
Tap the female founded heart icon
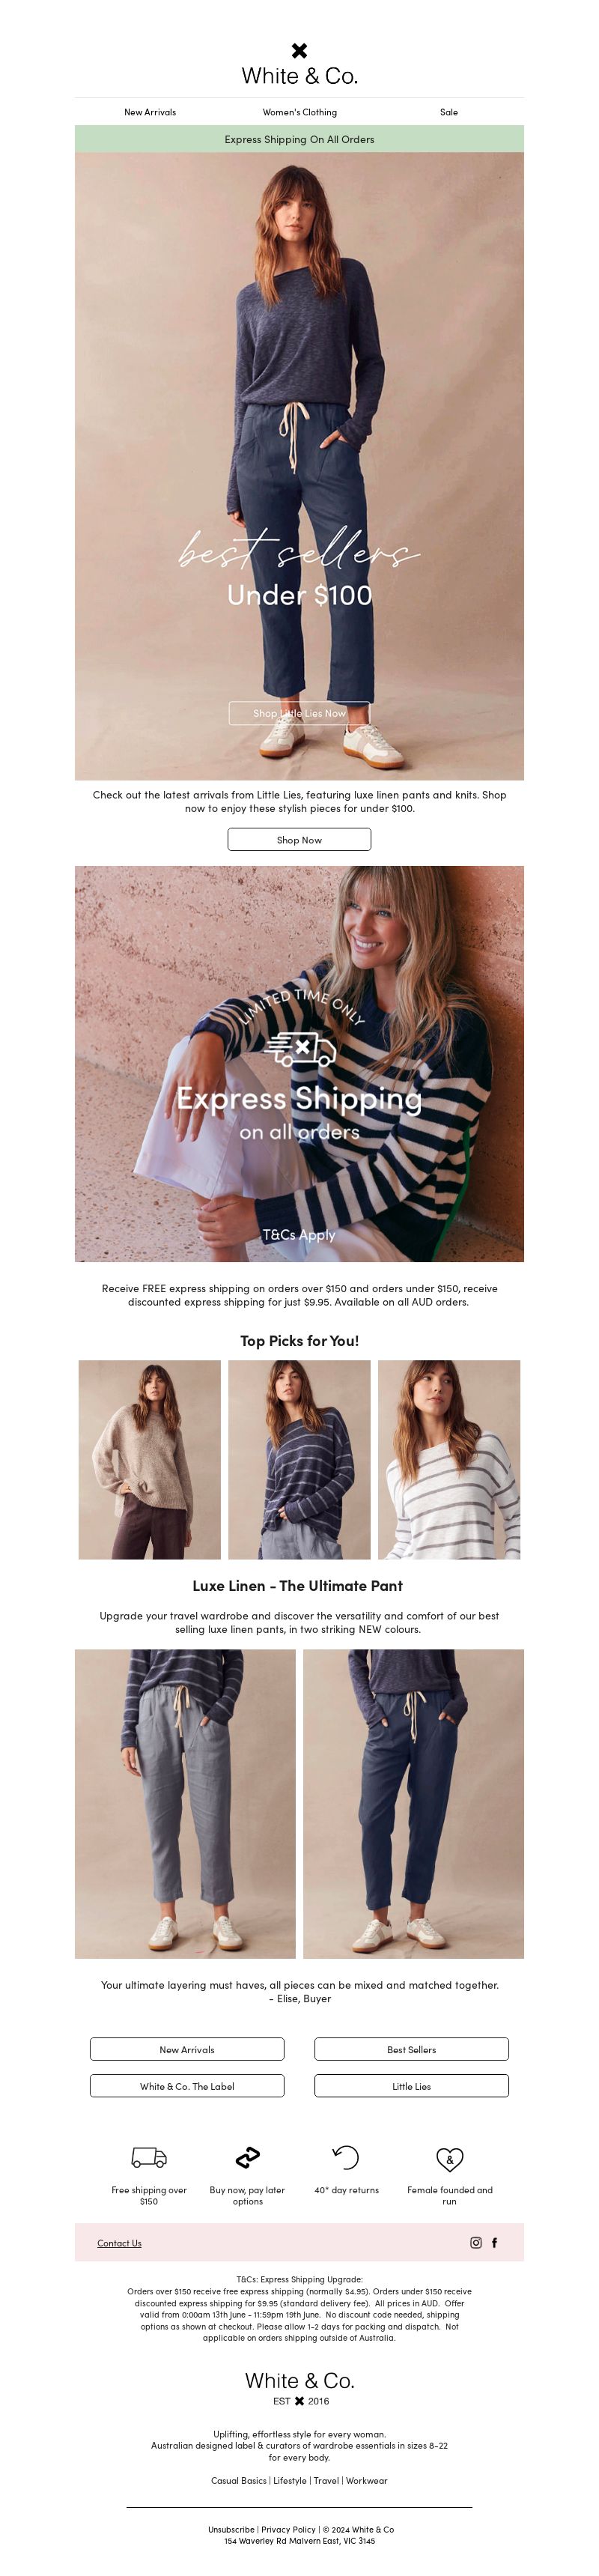450,2158
